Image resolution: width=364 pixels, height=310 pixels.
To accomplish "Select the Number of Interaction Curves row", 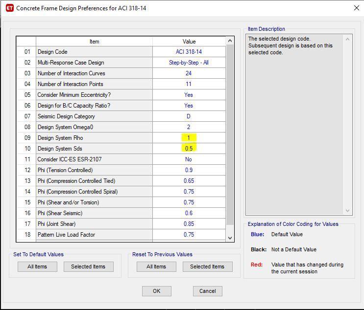I will tap(94, 73).
